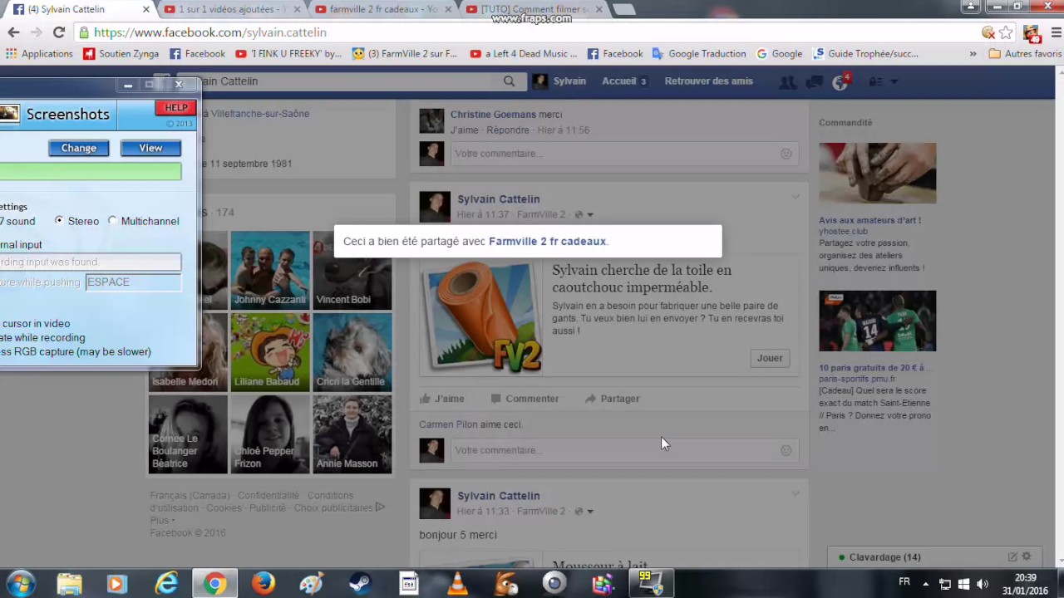Open Clavardage (14) chat bar
Image resolution: width=1064 pixels, height=598 pixels.
pos(933,557)
